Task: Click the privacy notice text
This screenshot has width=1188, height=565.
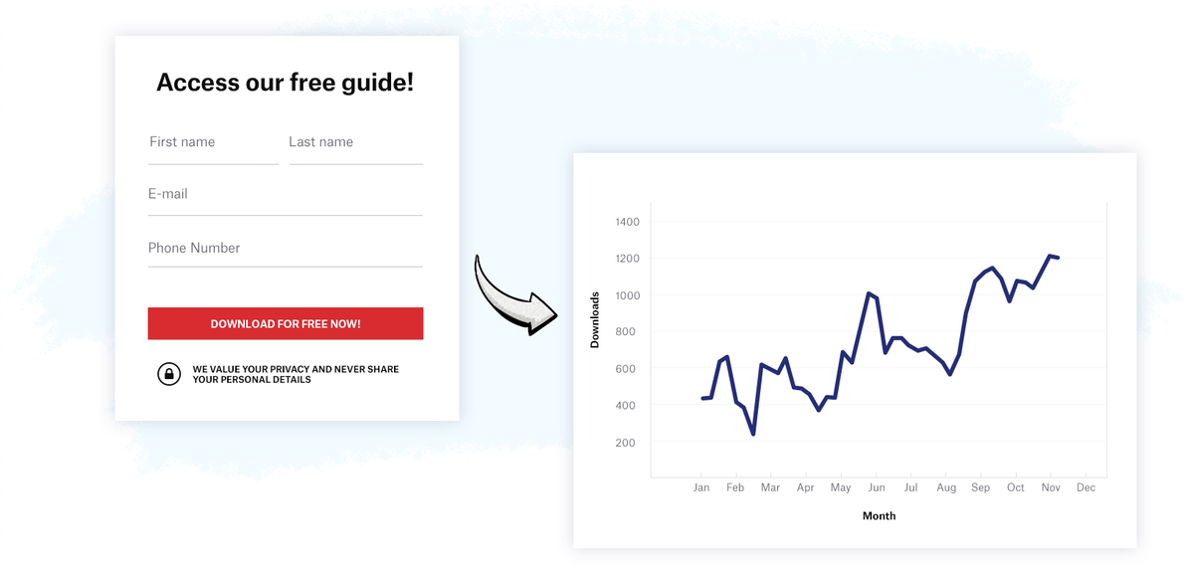Action: pos(296,374)
